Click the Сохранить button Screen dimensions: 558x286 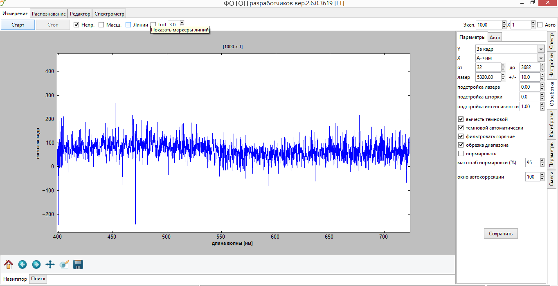tap(501, 234)
